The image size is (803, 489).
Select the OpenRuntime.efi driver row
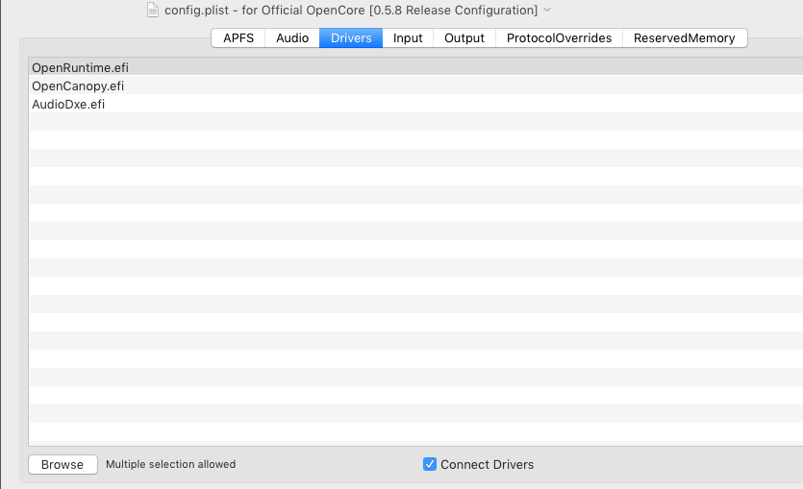(415, 67)
